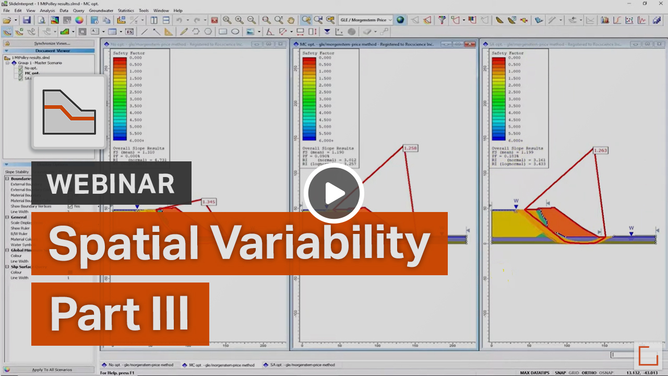Click the Undo arrow icon
Viewport: 668px width, 376px height.
coord(179,20)
